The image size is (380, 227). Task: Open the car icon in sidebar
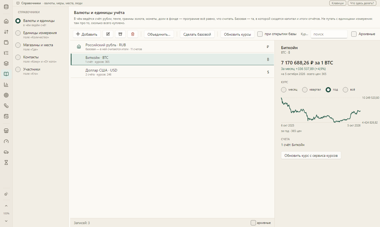pos(6,152)
